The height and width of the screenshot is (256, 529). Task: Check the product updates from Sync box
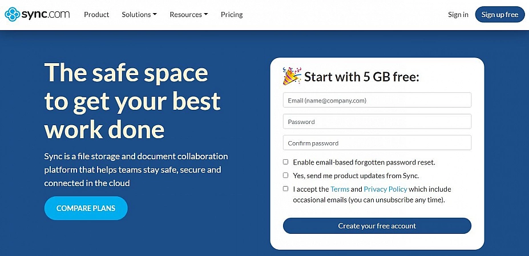click(286, 175)
